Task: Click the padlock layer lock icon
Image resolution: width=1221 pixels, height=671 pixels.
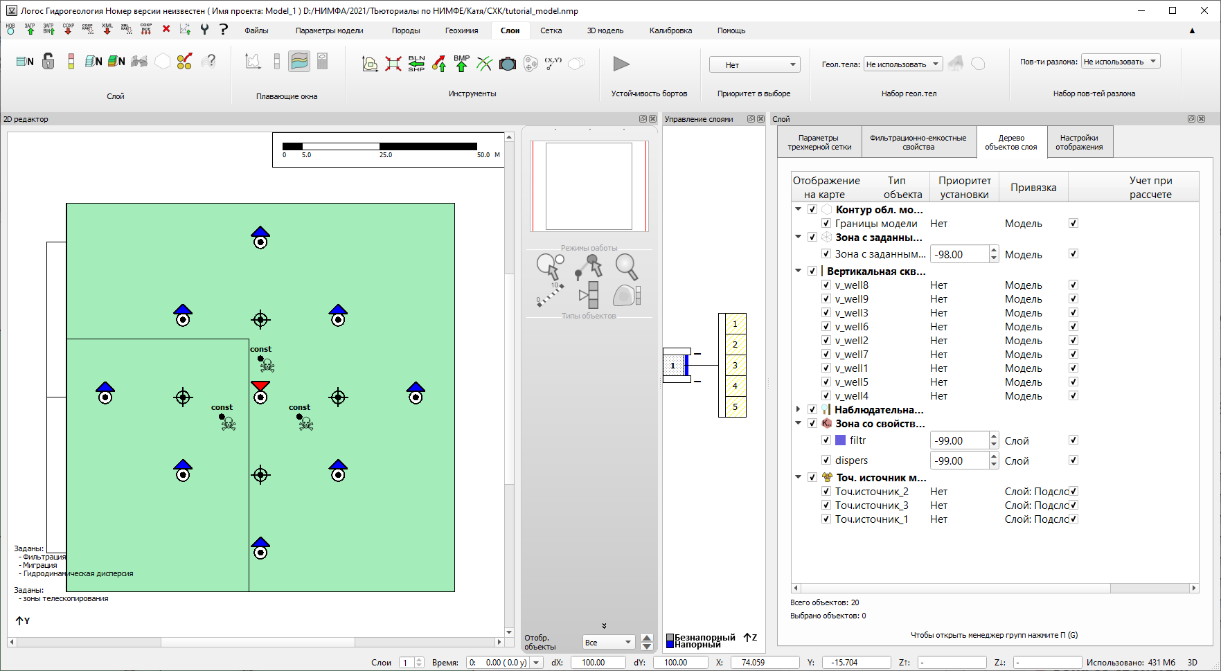Action: 48,62
